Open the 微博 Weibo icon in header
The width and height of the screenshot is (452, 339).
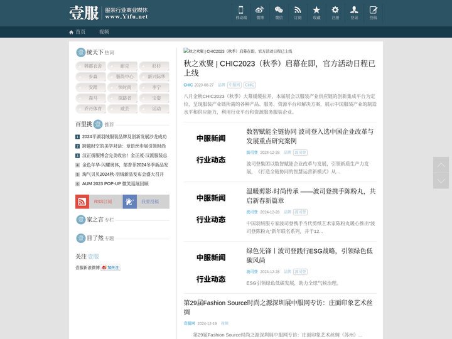260,13
